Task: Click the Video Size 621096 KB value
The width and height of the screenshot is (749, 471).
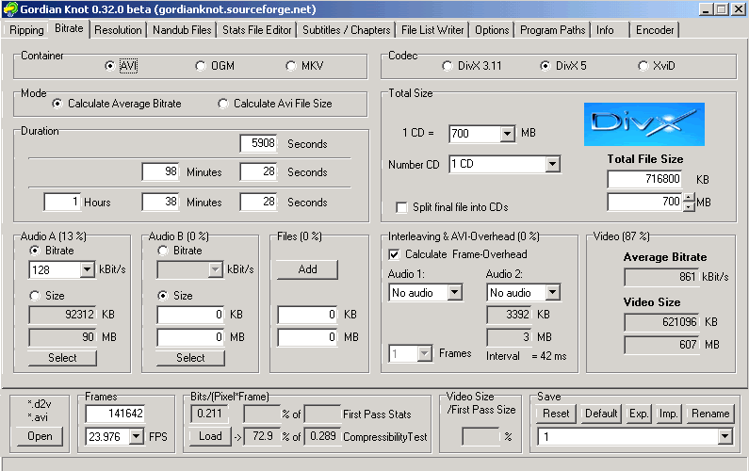Action: pyautogui.click(x=661, y=322)
